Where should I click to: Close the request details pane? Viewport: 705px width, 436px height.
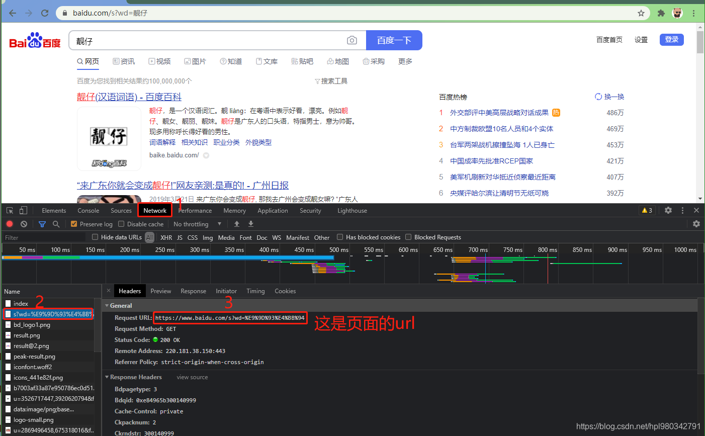pyautogui.click(x=109, y=291)
